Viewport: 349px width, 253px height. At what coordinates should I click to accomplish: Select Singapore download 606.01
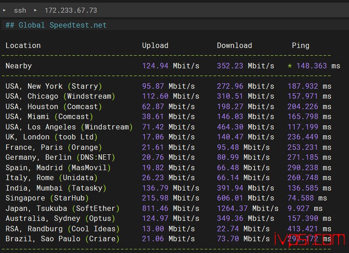pyautogui.click(x=230, y=198)
